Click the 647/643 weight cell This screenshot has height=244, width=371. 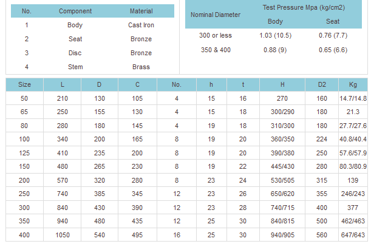pos(353,234)
